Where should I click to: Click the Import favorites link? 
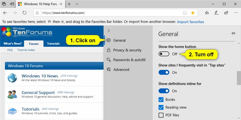[x=191, y=22]
